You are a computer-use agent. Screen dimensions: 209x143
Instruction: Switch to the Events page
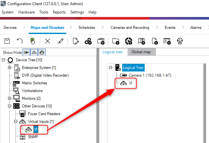pos(170,28)
